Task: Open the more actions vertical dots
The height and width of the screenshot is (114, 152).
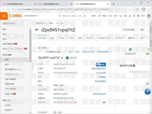Action: pyautogui.click(x=111, y=52)
